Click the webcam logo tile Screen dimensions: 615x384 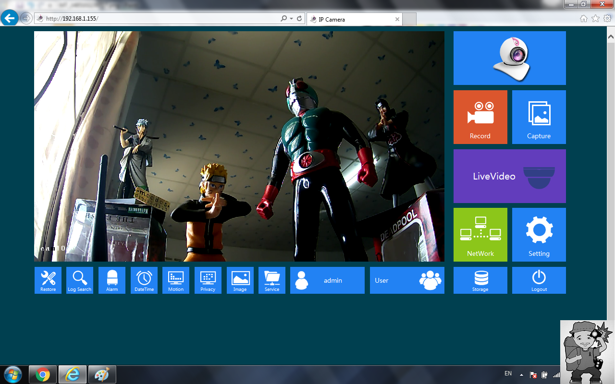pyautogui.click(x=510, y=58)
